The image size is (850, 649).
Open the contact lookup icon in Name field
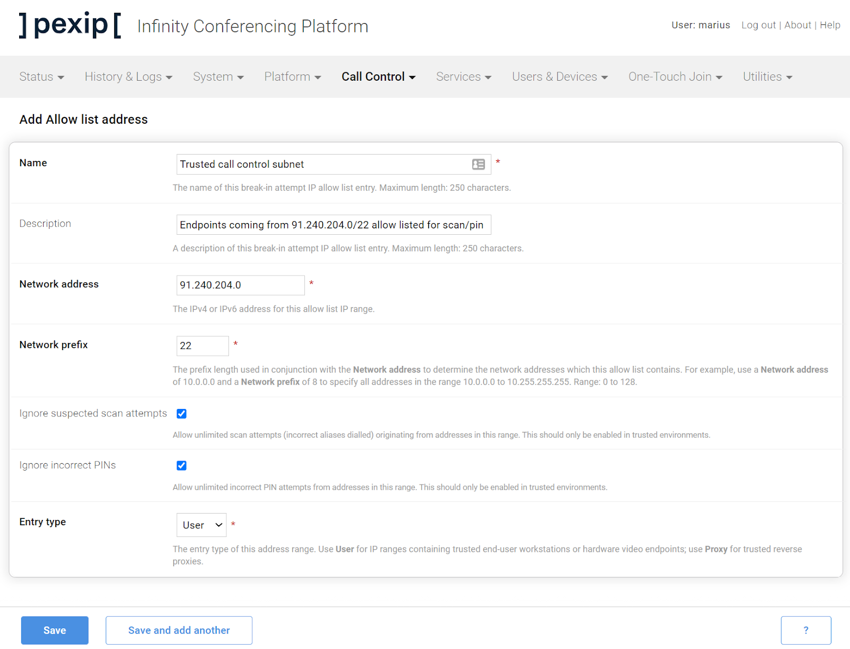click(478, 164)
